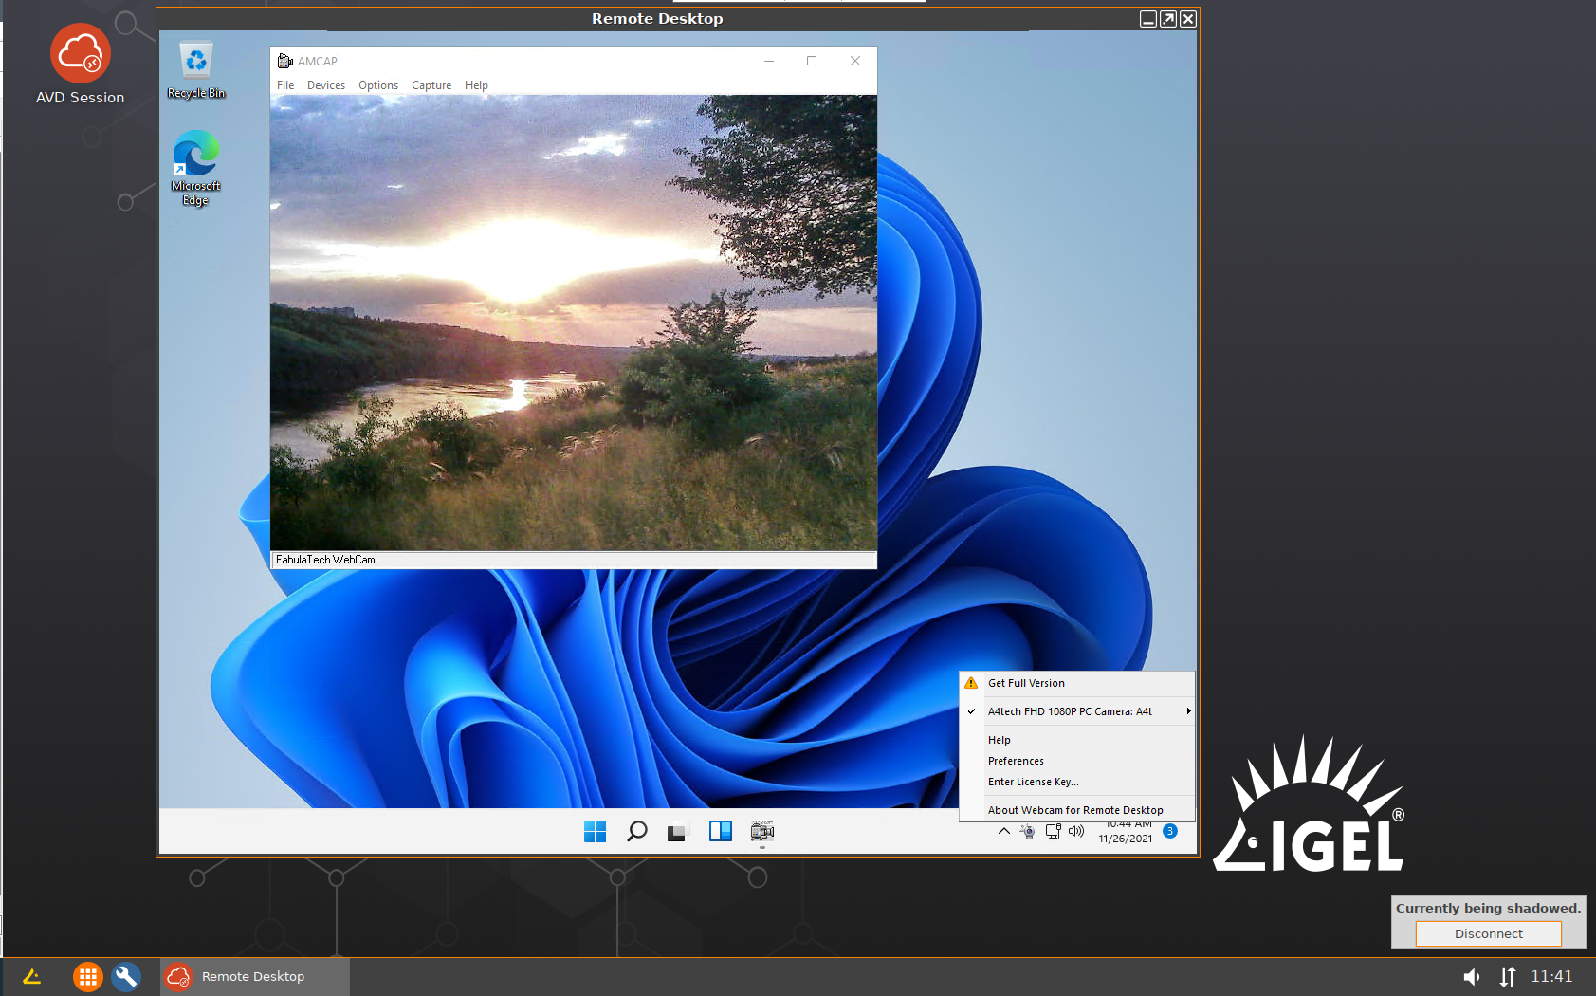This screenshot has width=1596, height=996.
Task: Click the warning icon beside Get Full Version
Action: [x=971, y=683]
